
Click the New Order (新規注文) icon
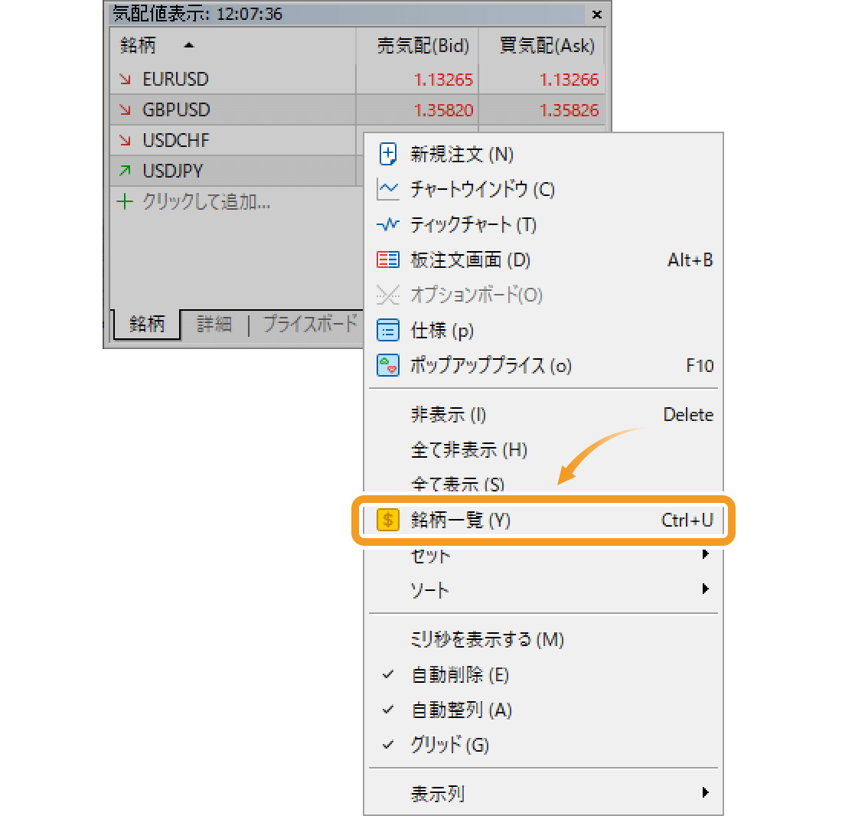pos(388,154)
